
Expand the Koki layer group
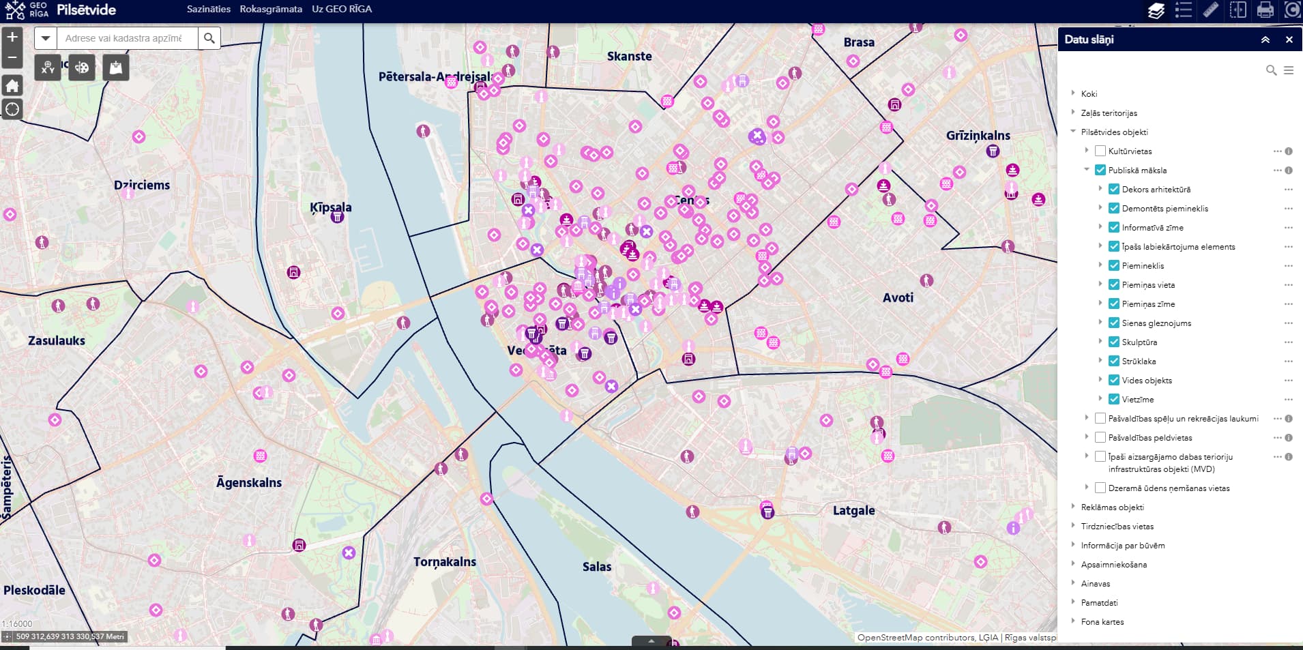click(1074, 93)
